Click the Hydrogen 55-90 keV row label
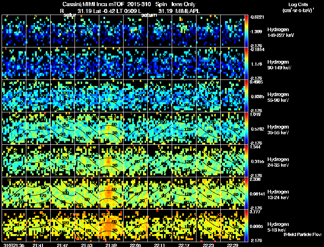Image resolution: width=324 pixels, height=247 pixels. tap(278, 97)
